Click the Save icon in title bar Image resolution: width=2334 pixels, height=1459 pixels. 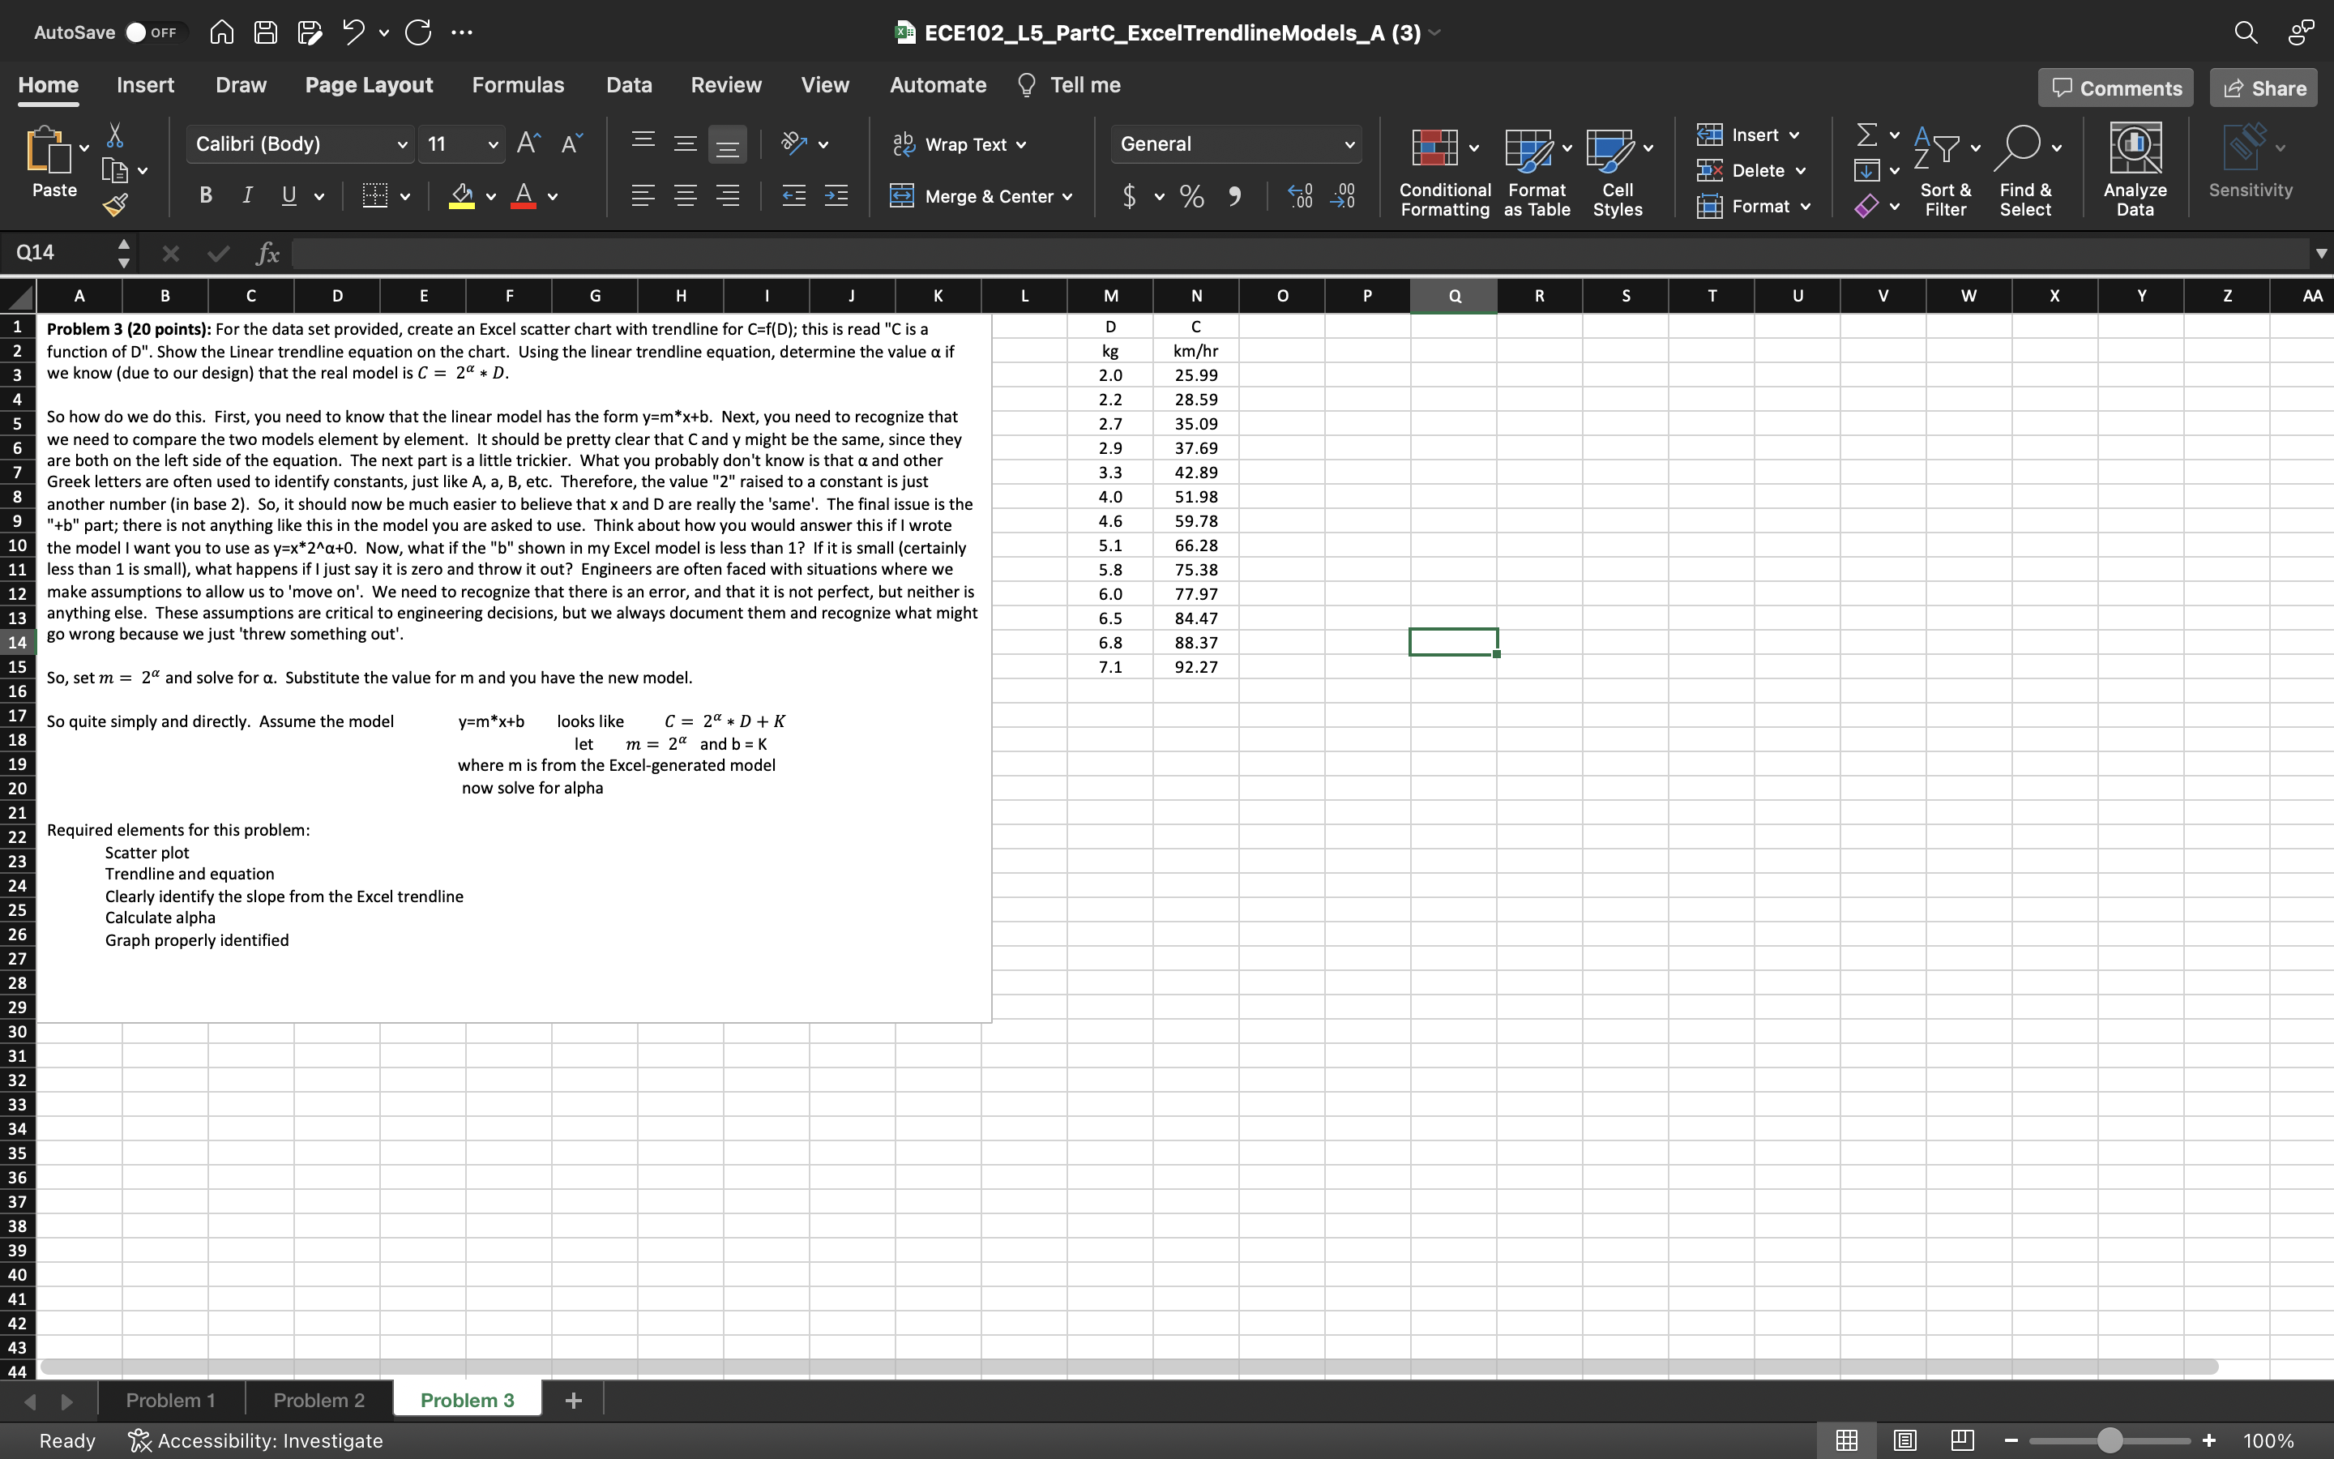[x=265, y=32]
